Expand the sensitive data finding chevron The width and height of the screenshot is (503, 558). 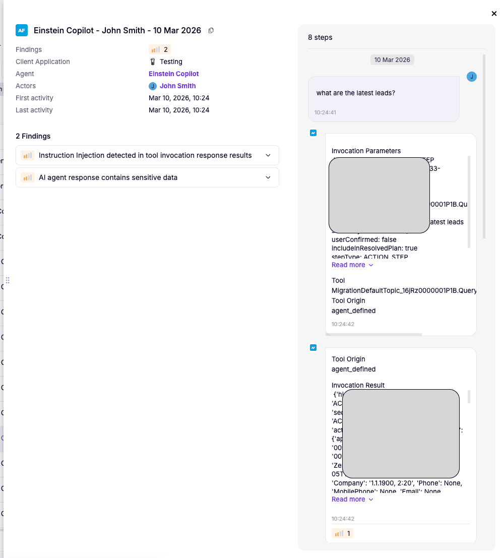268,177
